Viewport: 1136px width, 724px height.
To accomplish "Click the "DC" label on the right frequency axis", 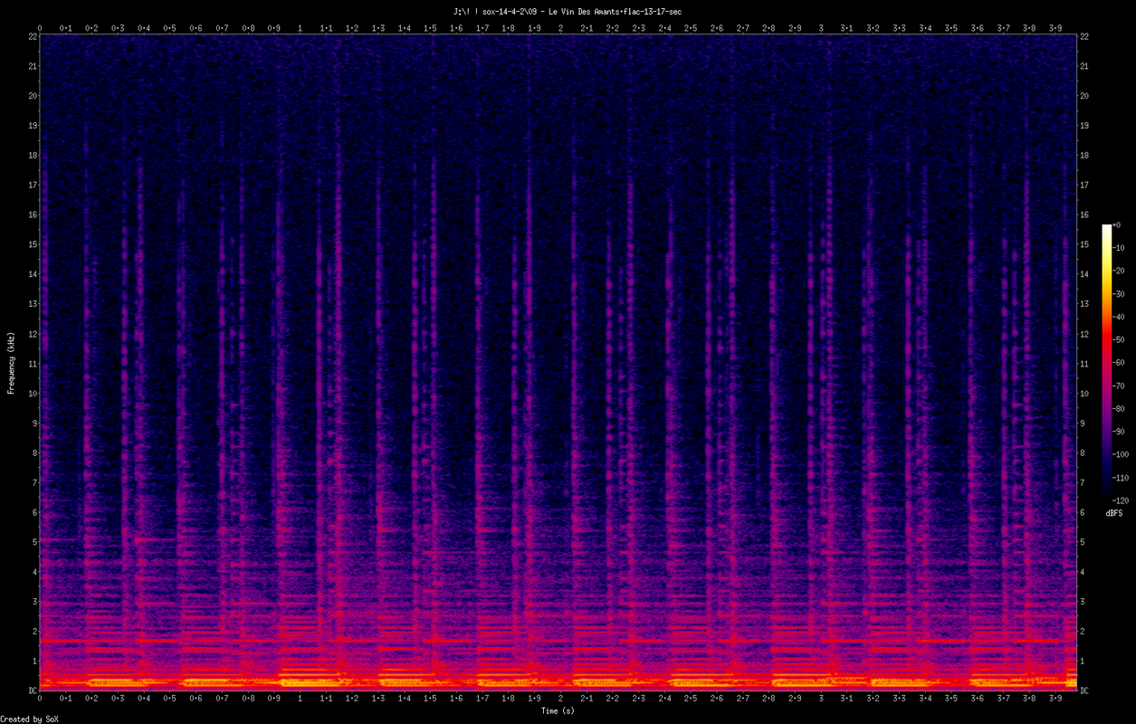I will pos(1086,691).
